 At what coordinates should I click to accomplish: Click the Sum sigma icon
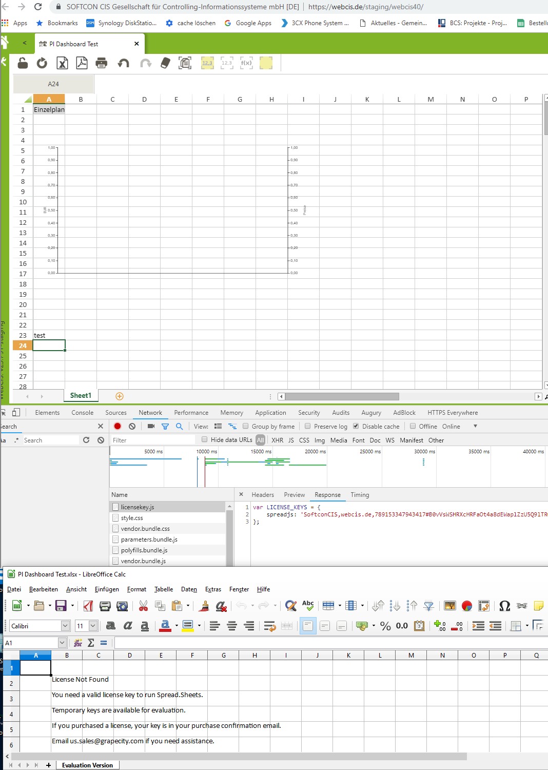(x=91, y=643)
